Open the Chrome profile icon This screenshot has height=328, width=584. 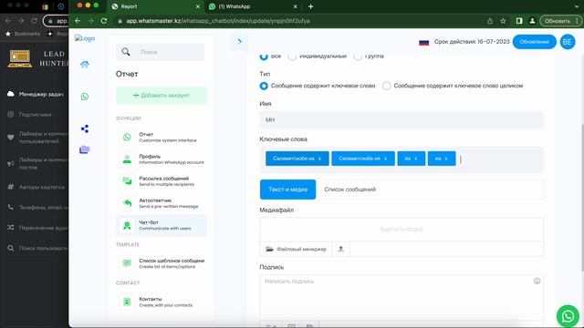pyautogui.click(x=532, y=21)
